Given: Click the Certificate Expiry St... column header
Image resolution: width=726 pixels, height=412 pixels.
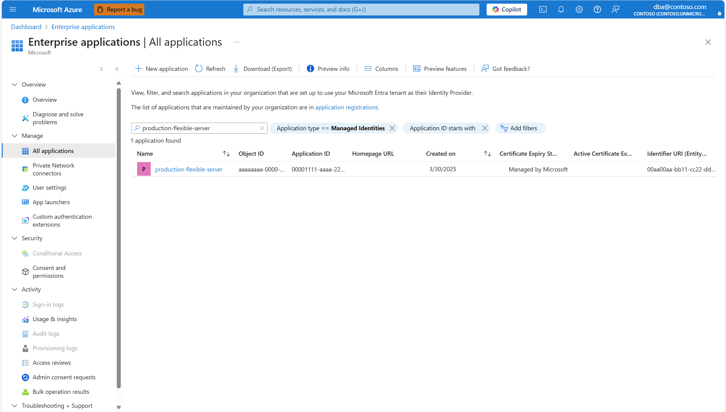Looking at the screenshot, I should click(x=528, y=154).
